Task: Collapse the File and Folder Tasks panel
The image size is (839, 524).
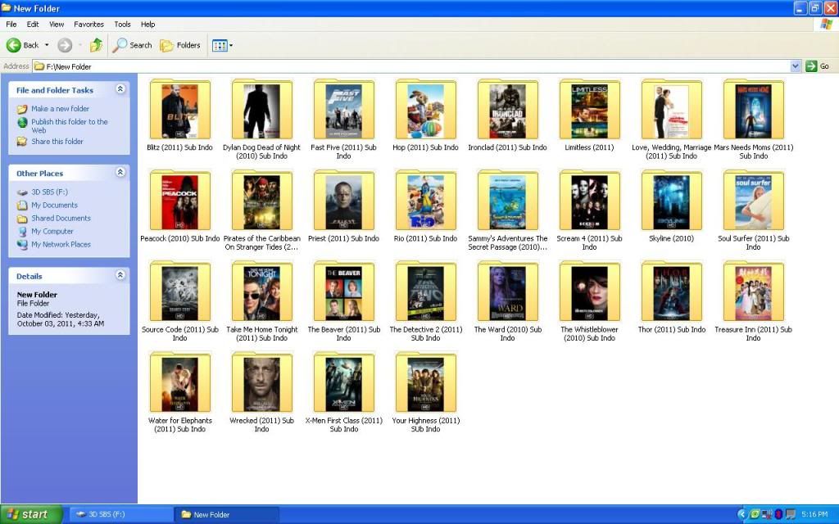Action: [x=120, y=89]
